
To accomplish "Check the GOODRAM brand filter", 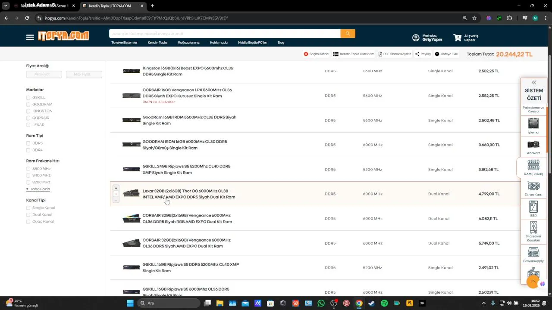I will click(28, 104).
